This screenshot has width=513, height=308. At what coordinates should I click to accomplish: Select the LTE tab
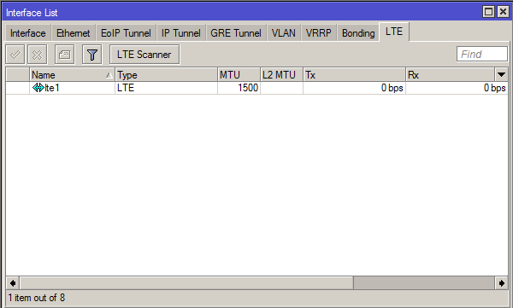click(x=394, y=32)
